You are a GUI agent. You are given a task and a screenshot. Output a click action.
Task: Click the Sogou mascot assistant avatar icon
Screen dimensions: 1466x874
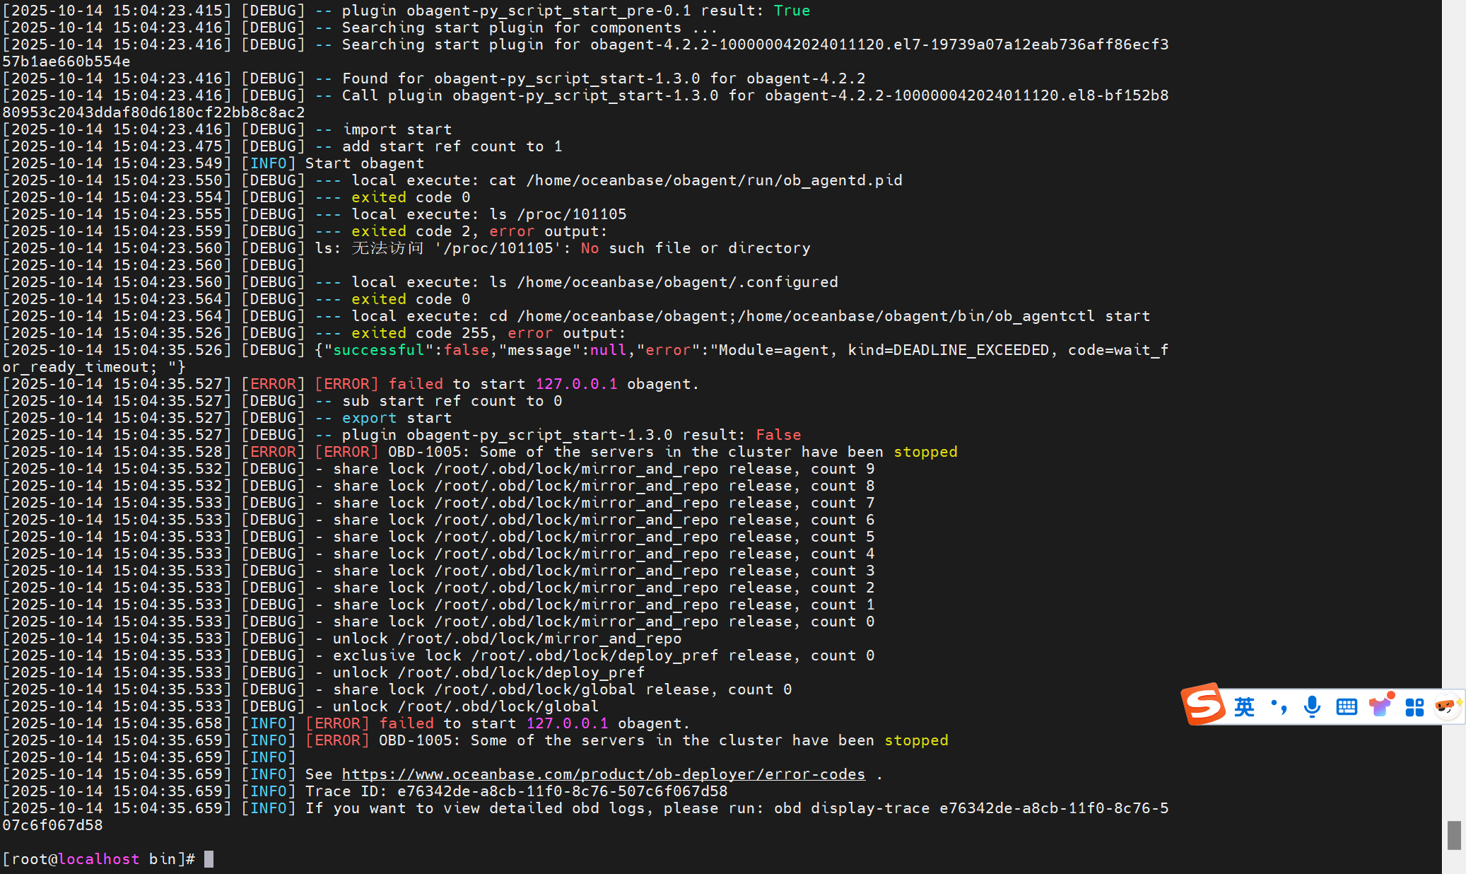point(1447,706)
